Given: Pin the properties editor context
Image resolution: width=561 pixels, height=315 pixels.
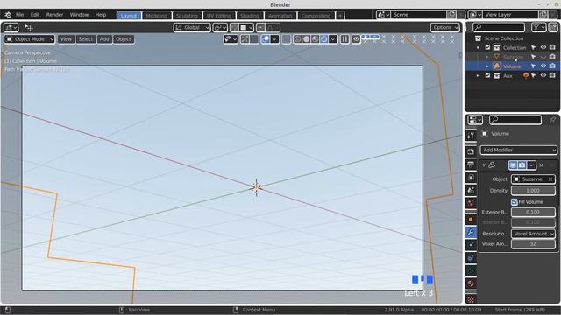Looking at the screenshot, I should click(552, 119).
